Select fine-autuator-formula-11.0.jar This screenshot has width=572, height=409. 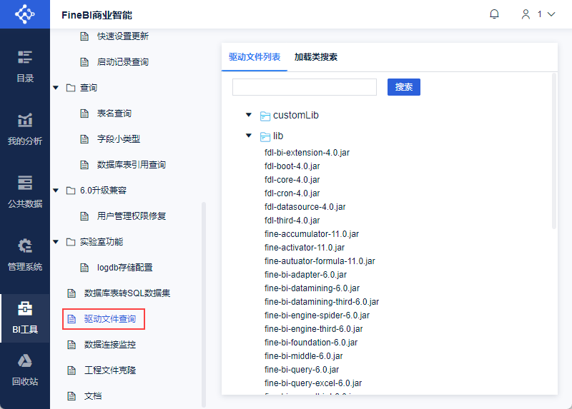tap(320, 261)
